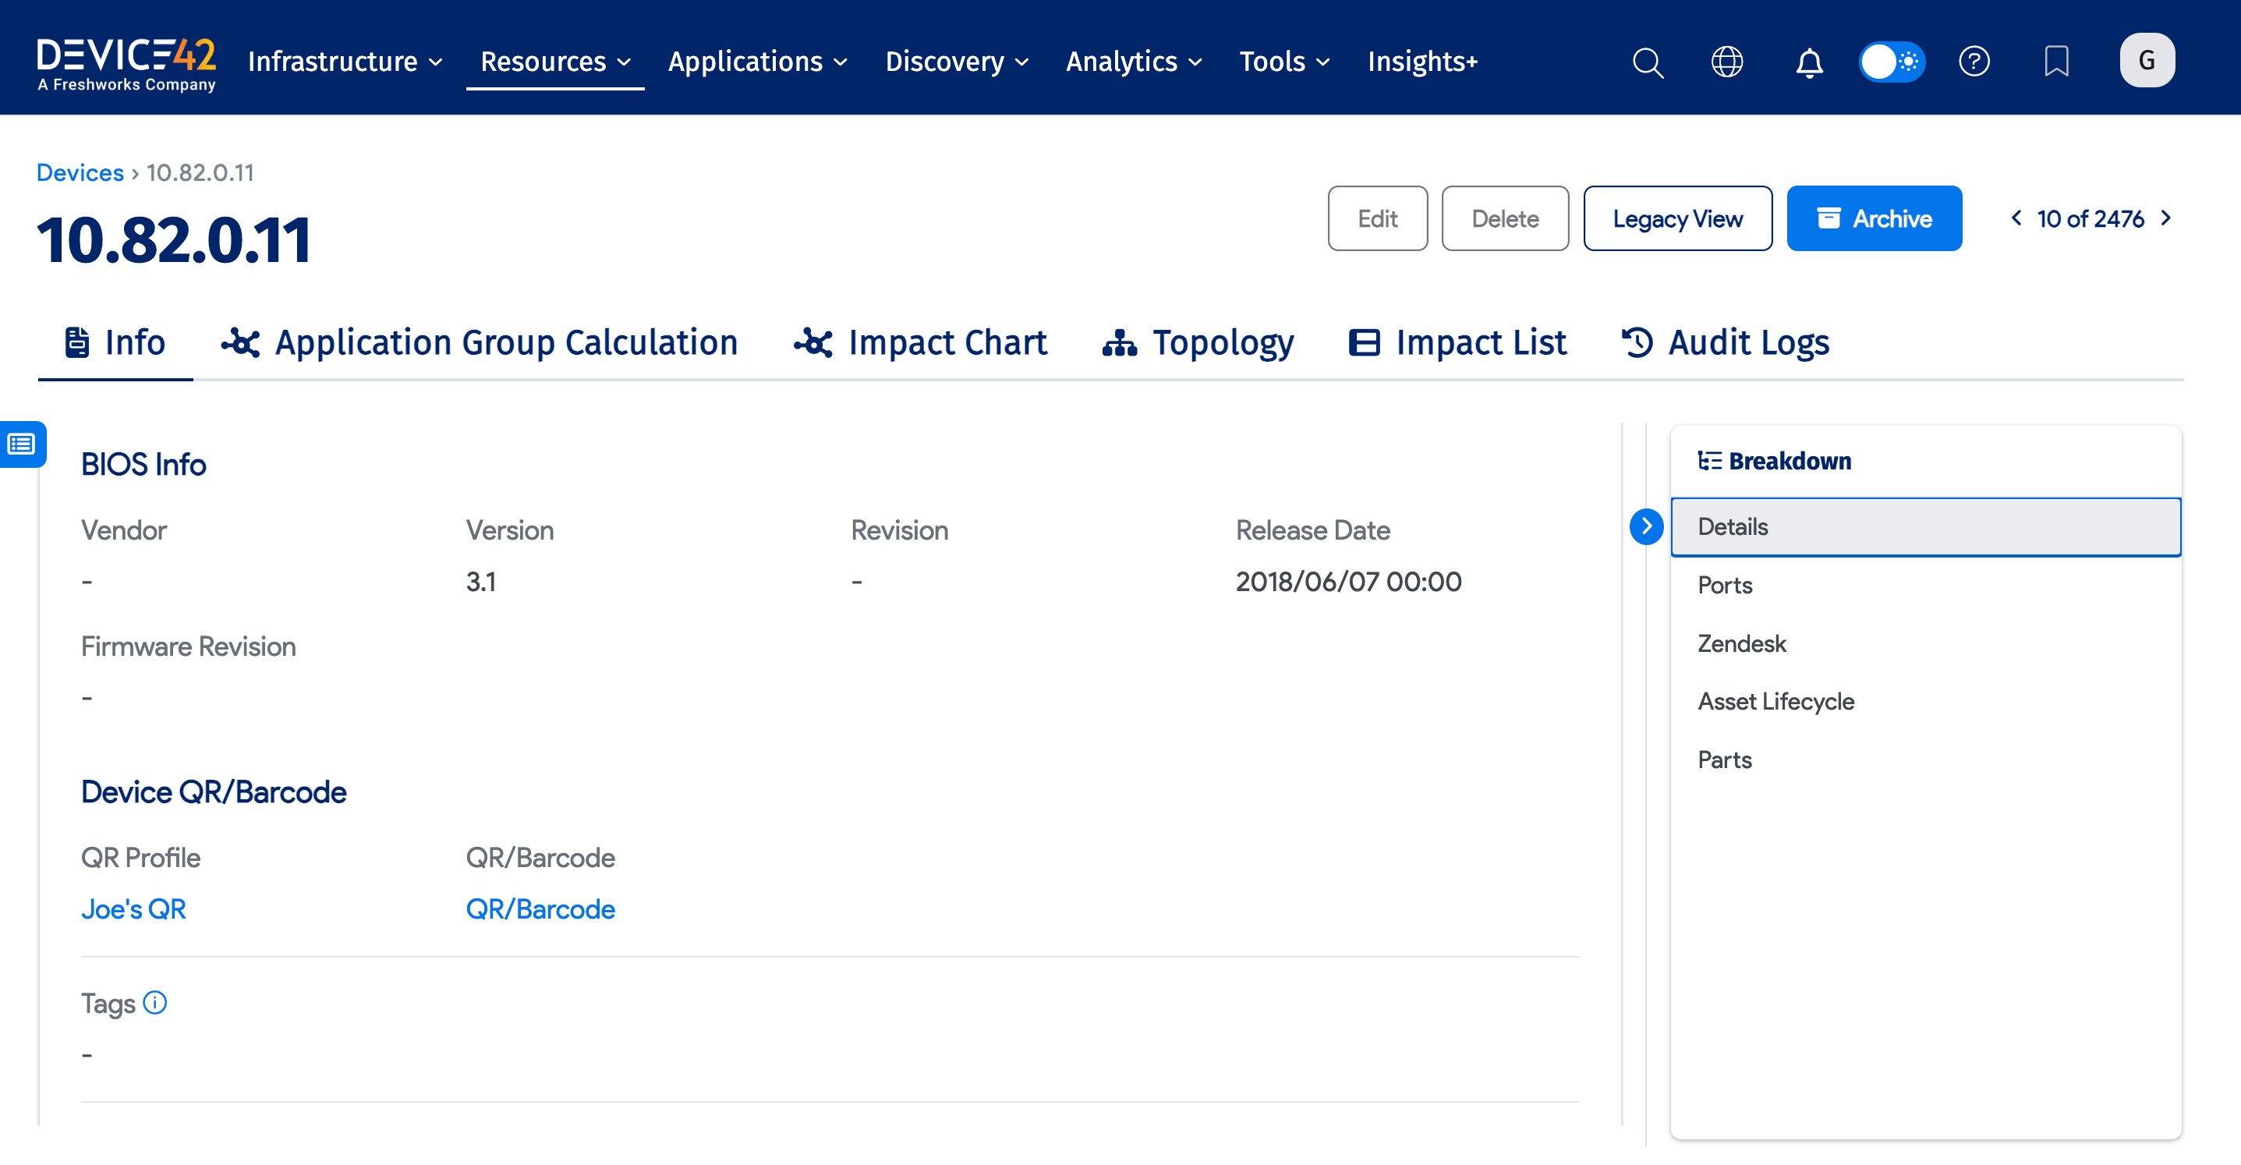The image size is (2241, 1165).
Task: Click BIOS version value 3.1
Action: point(480,581)
